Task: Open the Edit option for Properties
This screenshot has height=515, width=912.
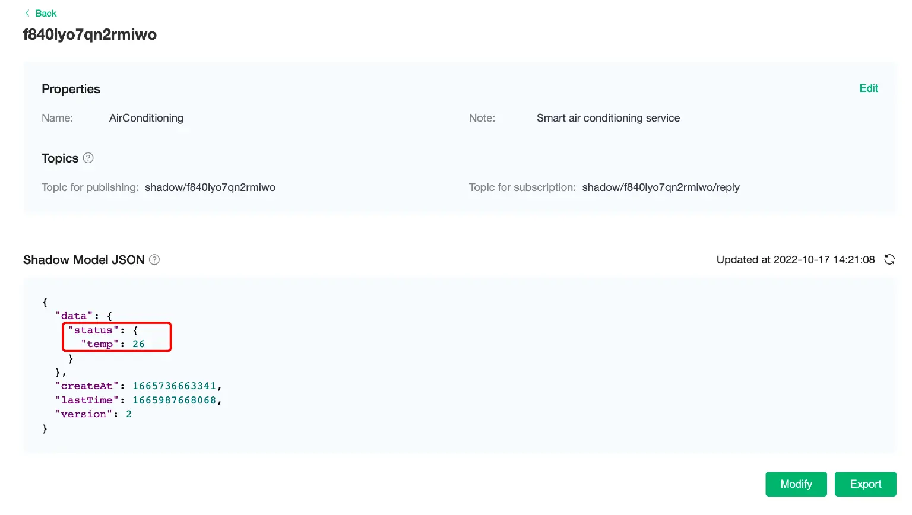Action: pyautogui.click(x=869, y=88)
